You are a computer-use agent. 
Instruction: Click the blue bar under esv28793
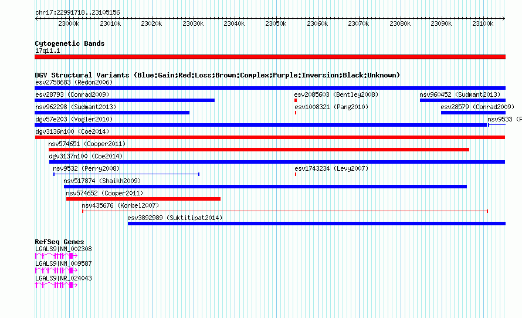[124, 100]
